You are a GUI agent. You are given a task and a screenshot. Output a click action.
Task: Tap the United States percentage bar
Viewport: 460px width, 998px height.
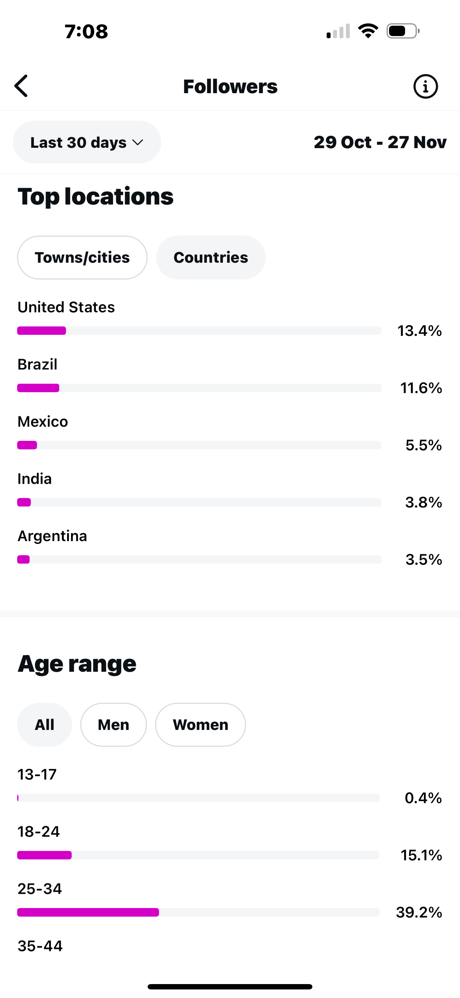tap(199, 331)
